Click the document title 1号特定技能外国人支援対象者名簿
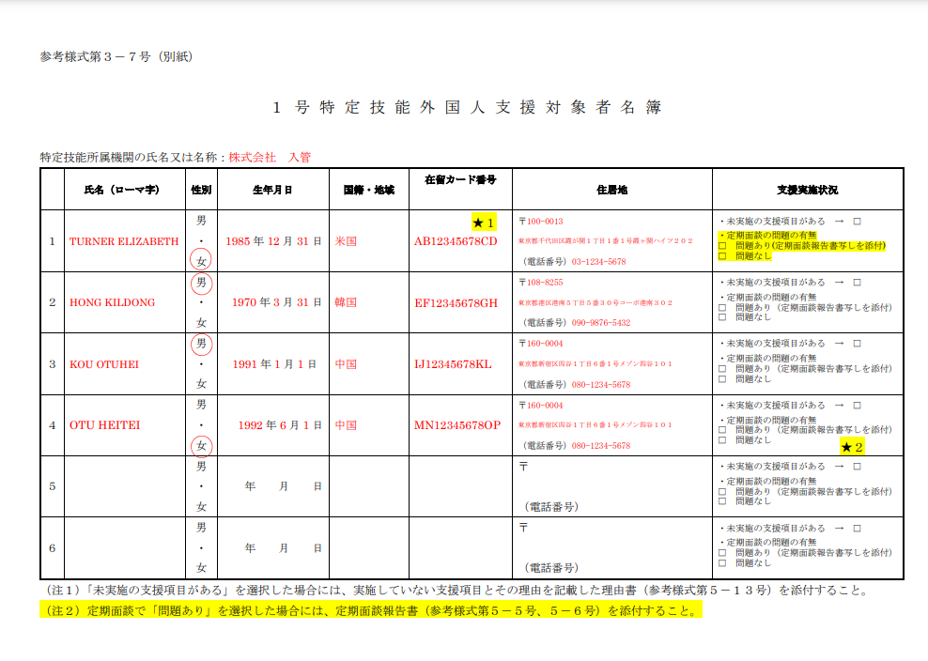Viewport: 928px width, 661px height. [x=467, y=108]
